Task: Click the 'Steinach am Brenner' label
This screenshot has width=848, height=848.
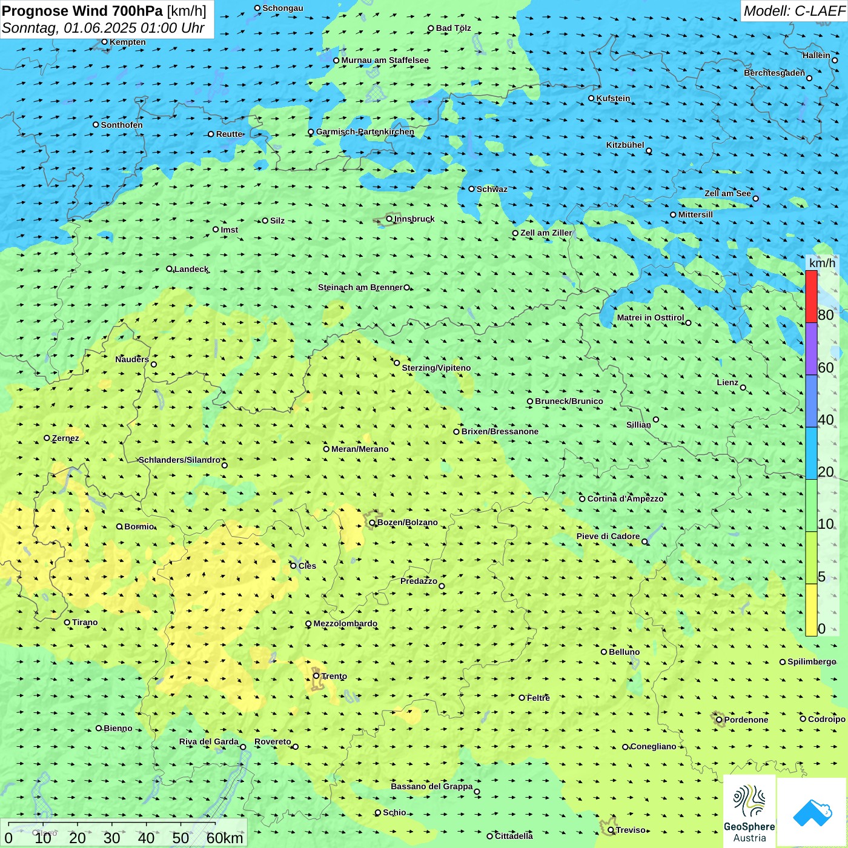Action: pos(360,287)
